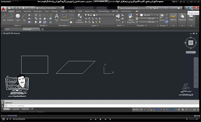
Task: Pick the Copy tool in Modify panel
Action: point(36,19)
